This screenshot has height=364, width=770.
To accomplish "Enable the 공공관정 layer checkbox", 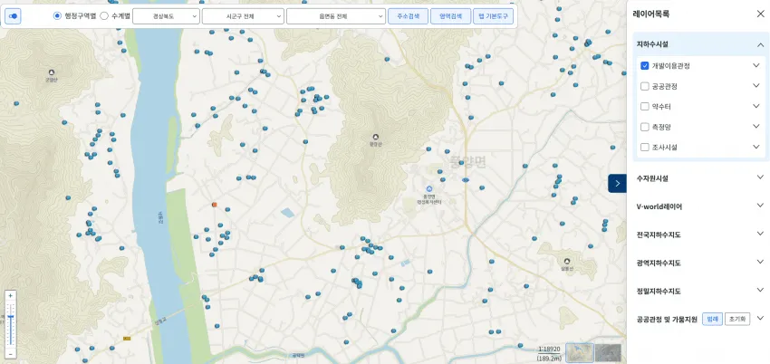I will click(645, 86).
